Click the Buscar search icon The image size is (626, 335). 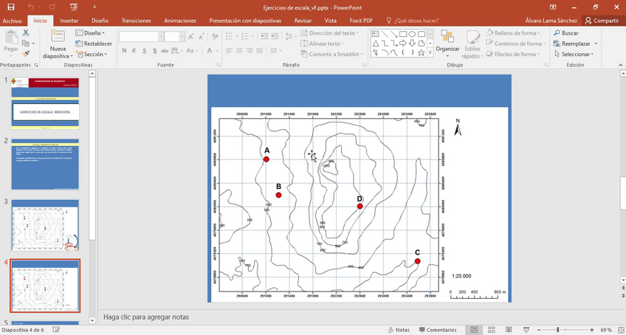pyautogui.click(x=565, y=33)
